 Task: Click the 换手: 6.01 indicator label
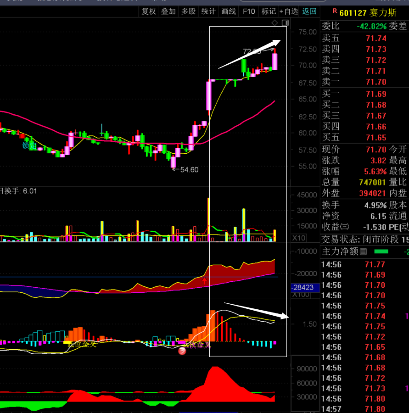(x=18, y=191)
